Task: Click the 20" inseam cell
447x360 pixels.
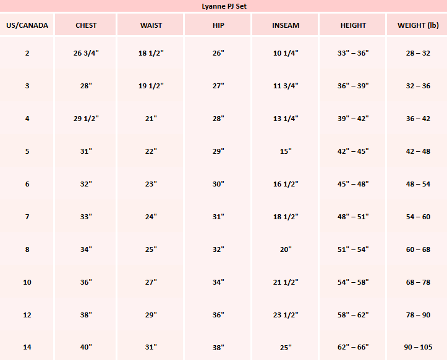Action: pyautogui.click(x=286, y=249)
